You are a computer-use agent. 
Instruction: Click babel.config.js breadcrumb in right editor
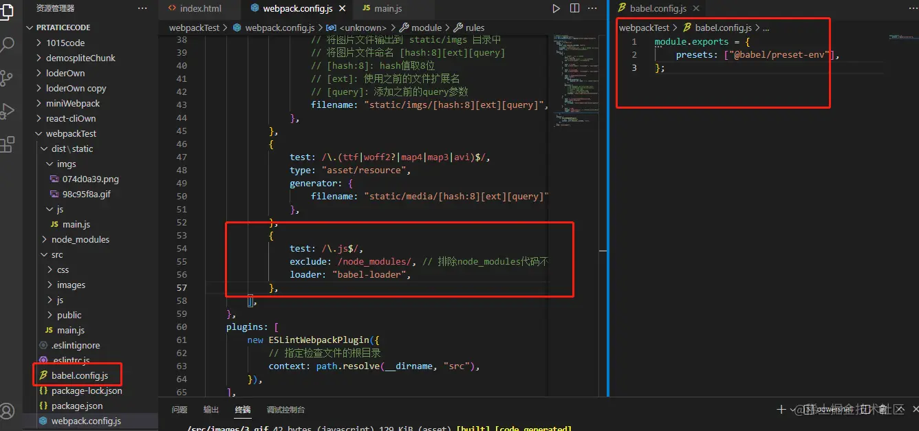click(x=723, y=27)
